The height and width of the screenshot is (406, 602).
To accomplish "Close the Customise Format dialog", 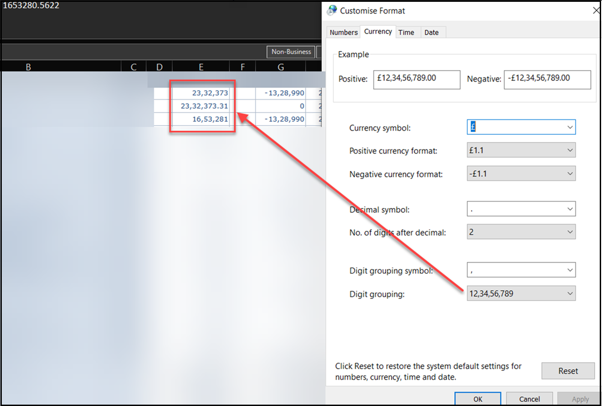I will (x=597, y=10).
